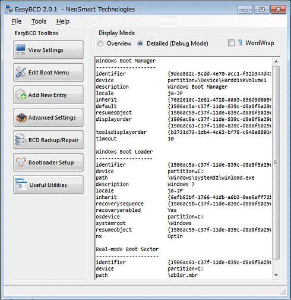Click the vertical scrollbar thumb
The height and width of the screenshot is (300, 291).
pyautogui.click(x=276, y=162)
